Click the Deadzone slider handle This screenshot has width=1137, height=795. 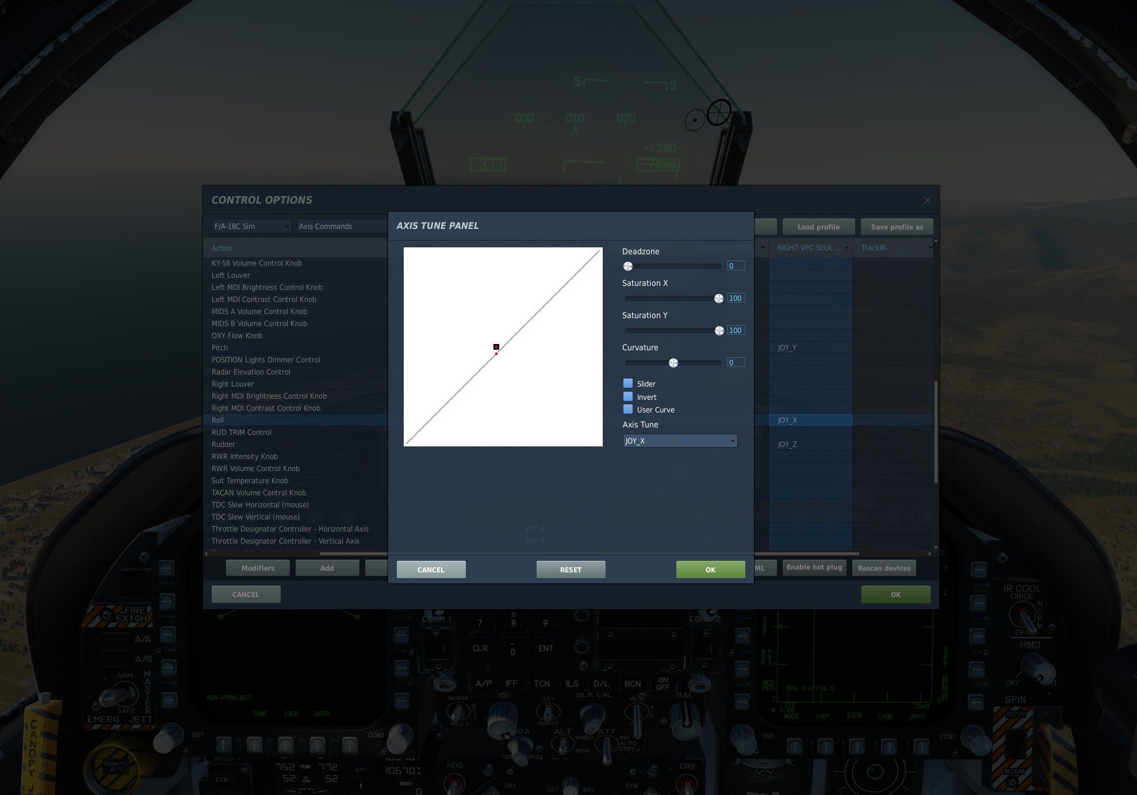[628, 266]
